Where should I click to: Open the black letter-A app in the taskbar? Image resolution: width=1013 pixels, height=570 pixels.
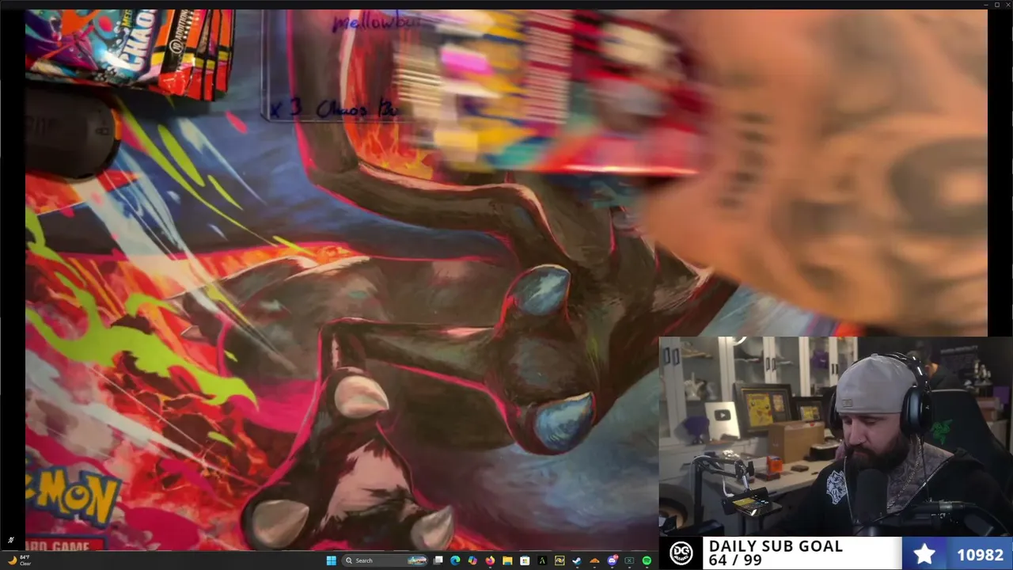point(542,560)
